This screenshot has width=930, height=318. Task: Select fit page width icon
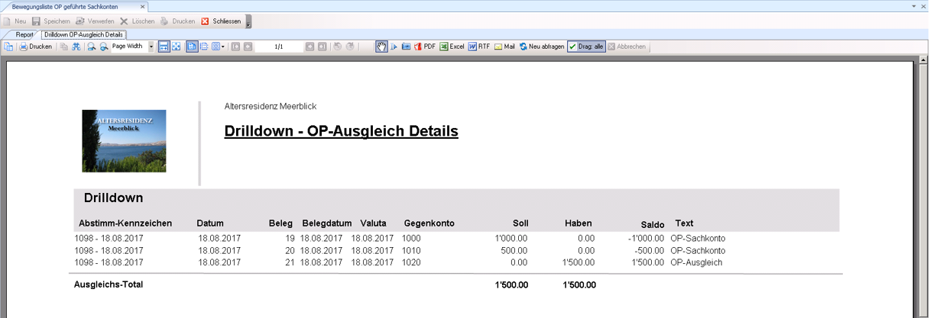[164, 47]
